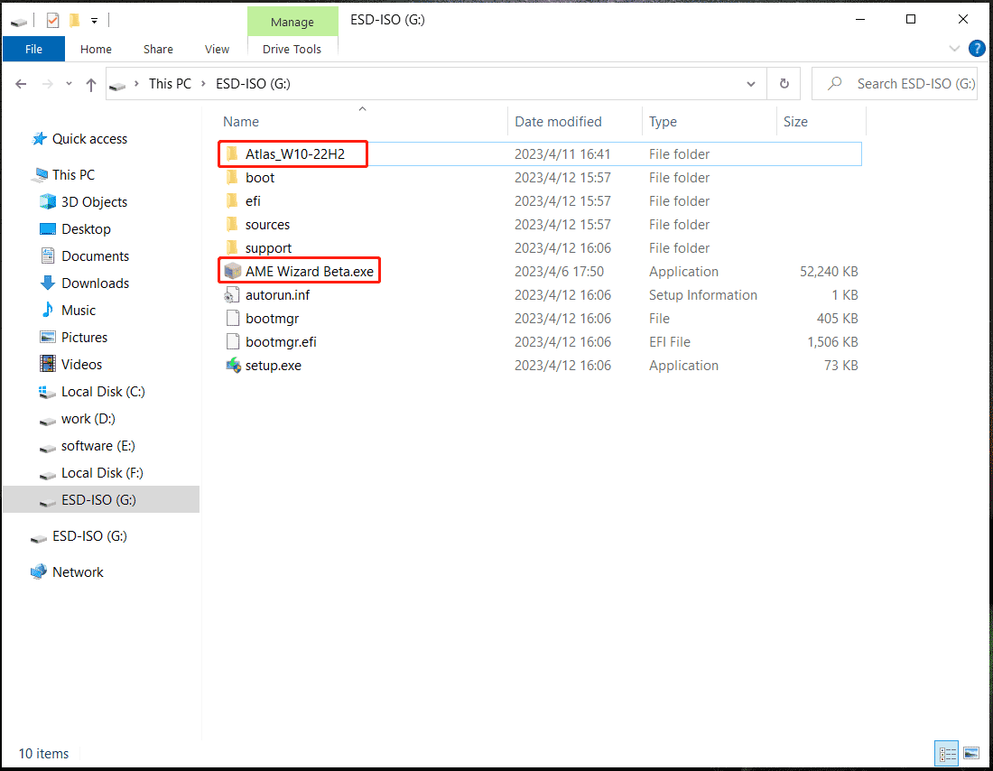Image resolution: width=993 pixels, height=771 pixels.
Task: Open the View ribbon tab
Action: [217, 49]
